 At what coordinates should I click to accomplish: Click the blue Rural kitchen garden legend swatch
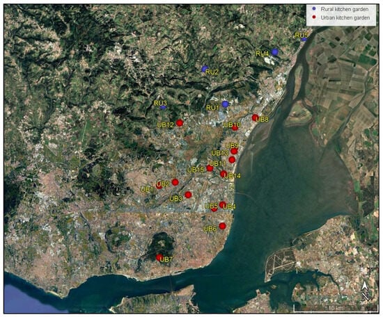pyautogui.click(x=314, y=9)
